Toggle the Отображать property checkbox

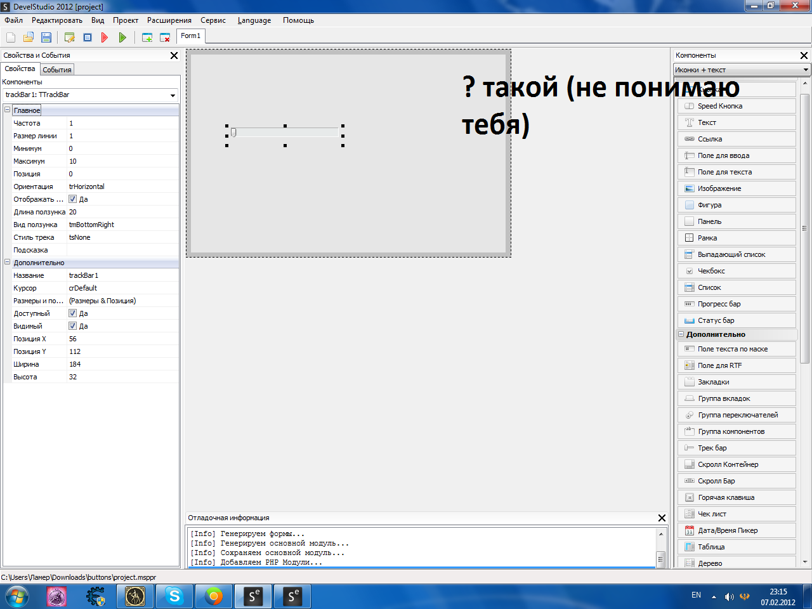(73, 199)
